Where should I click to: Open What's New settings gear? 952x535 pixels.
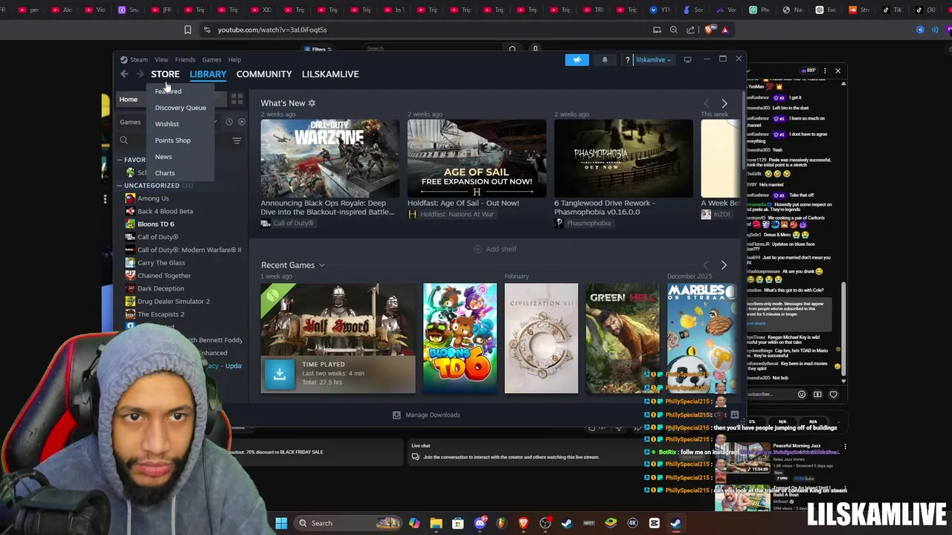click(x=312, y=103)
